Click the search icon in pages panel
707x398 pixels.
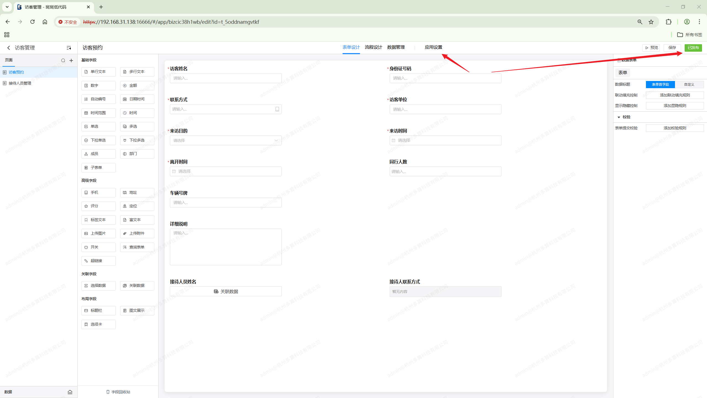tap(63, 61)
